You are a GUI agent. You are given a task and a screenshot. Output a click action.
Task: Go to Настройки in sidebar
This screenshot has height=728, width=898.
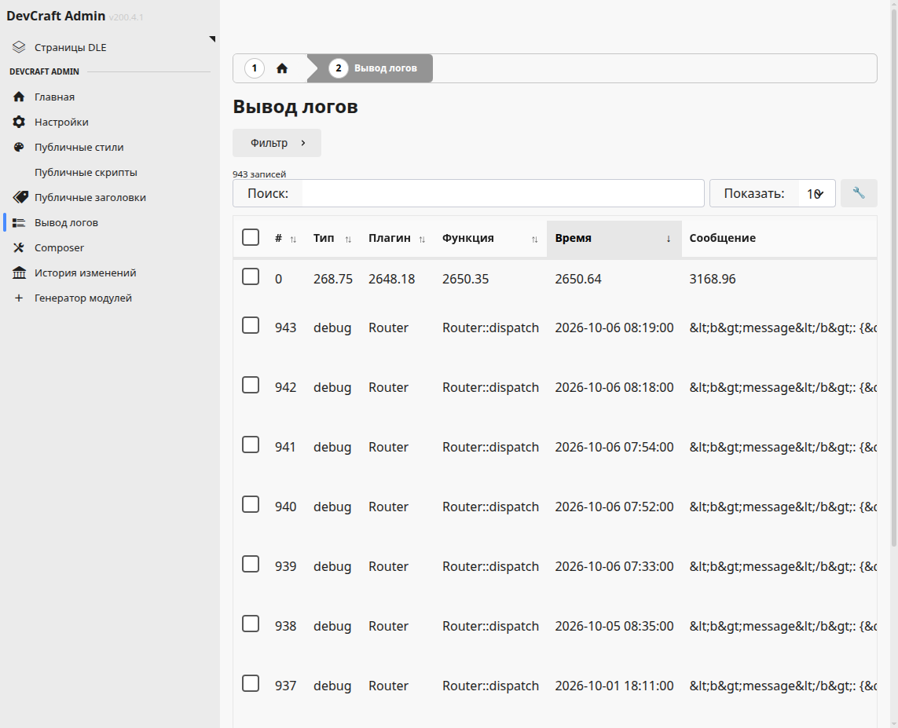[61, 122]
